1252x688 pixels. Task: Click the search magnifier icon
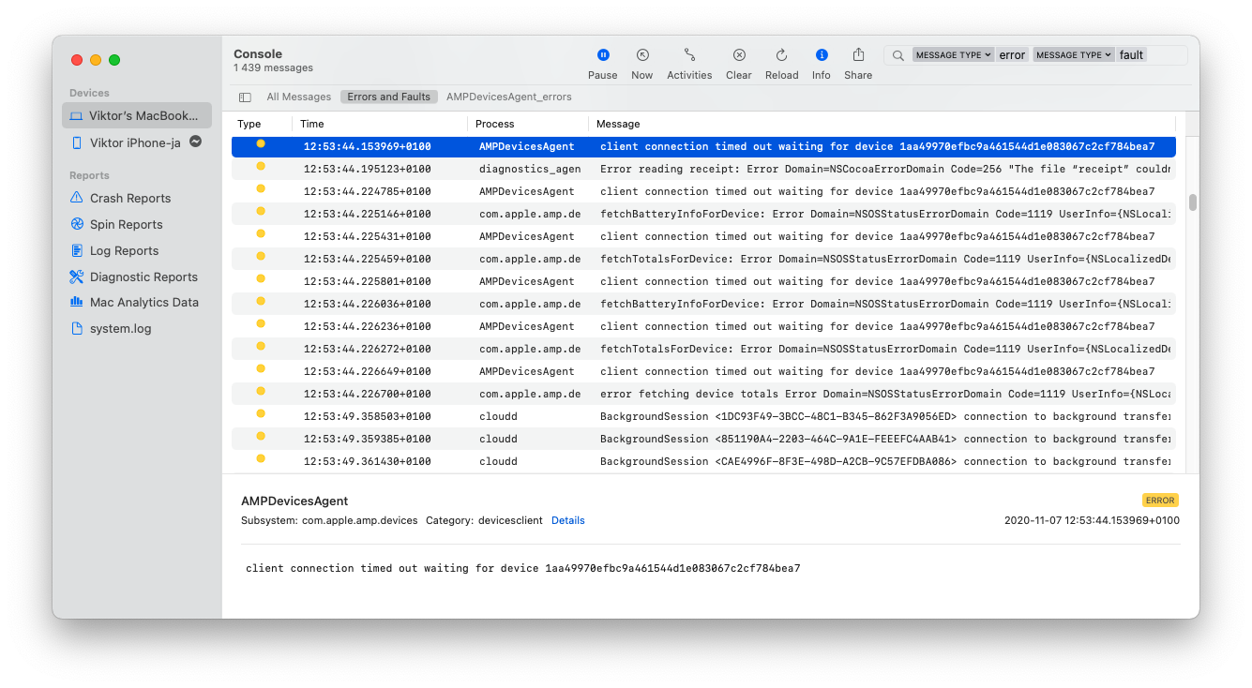point(898,55)
